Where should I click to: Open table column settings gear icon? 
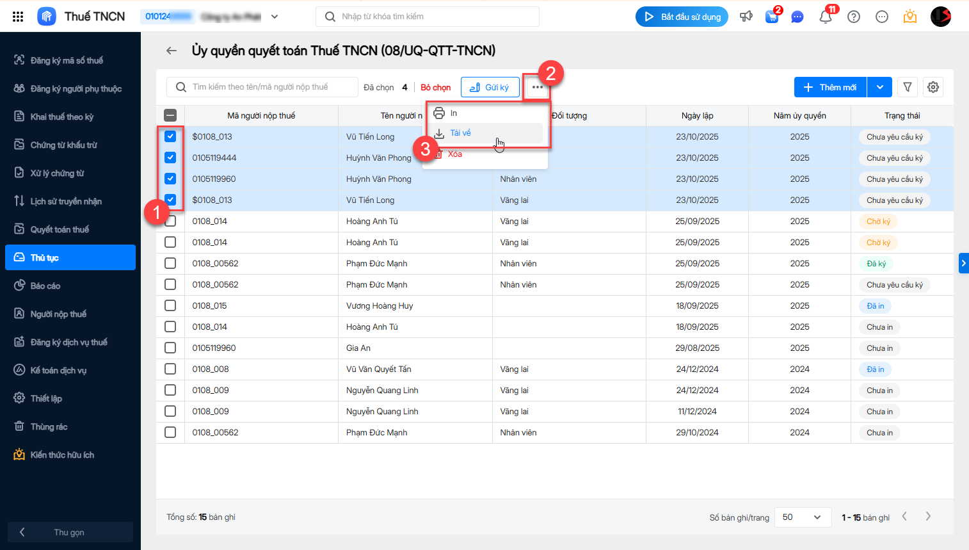click(933, 87)
